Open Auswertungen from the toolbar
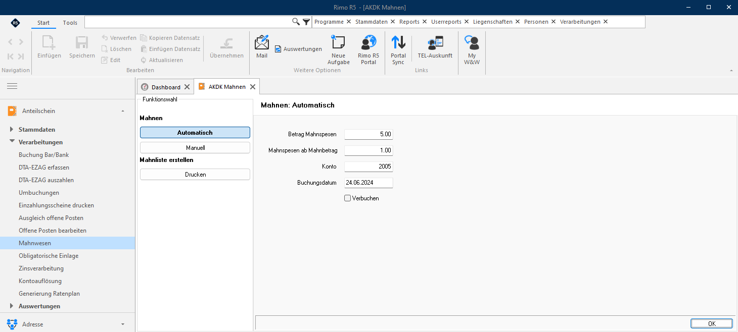738x332 pixels. pyautogui.click(x=298, y=49)
